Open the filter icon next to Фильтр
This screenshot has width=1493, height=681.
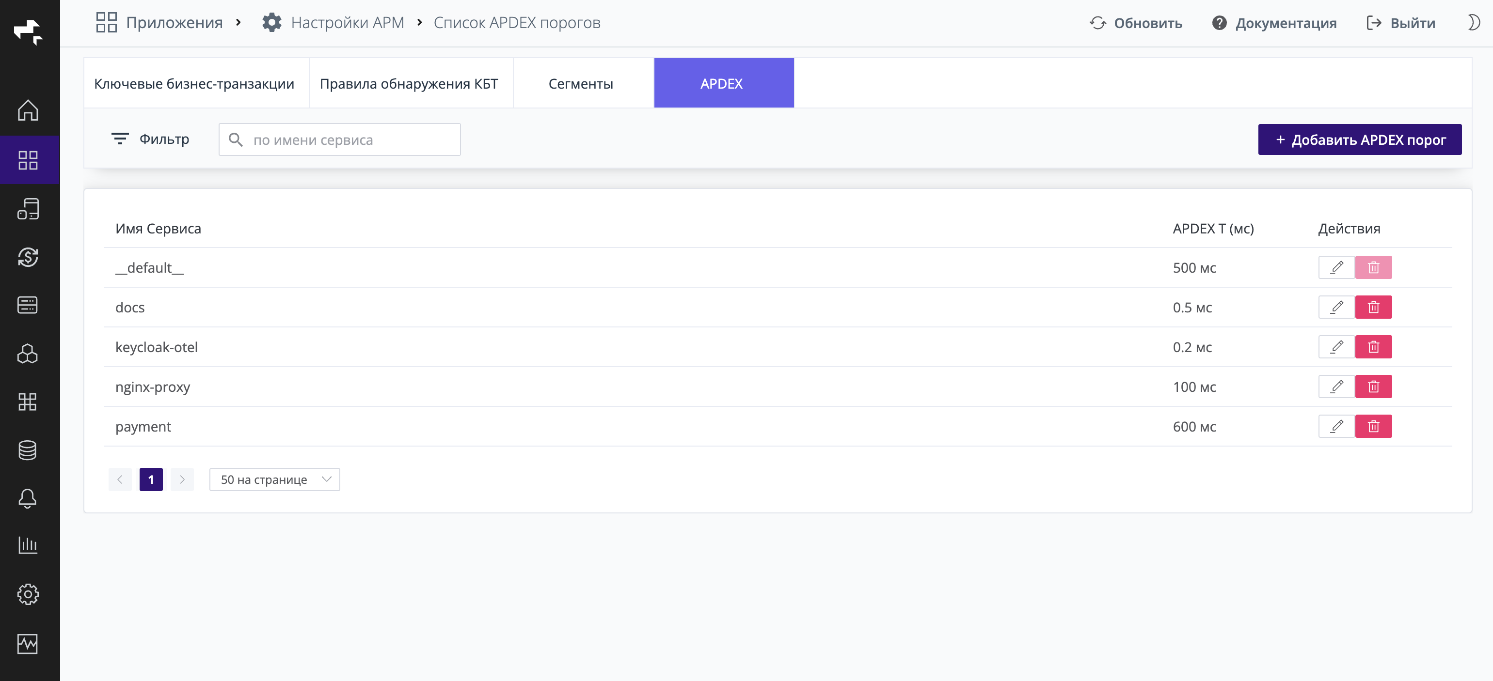tap(120, 139)
